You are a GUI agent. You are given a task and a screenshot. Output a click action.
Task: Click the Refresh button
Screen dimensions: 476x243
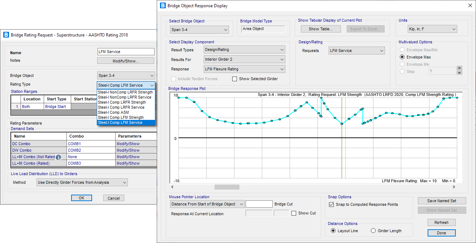(441, 222)
